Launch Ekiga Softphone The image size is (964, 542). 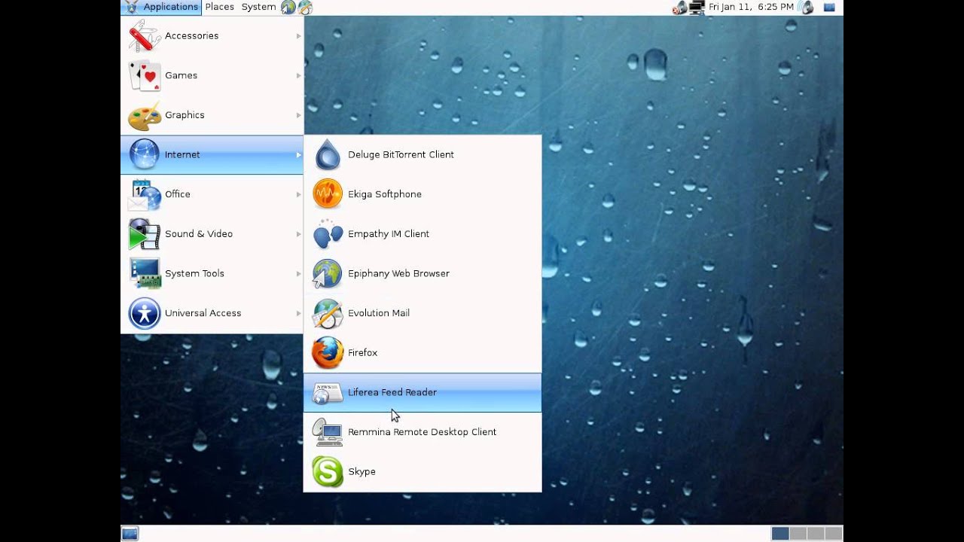point(423,194)
